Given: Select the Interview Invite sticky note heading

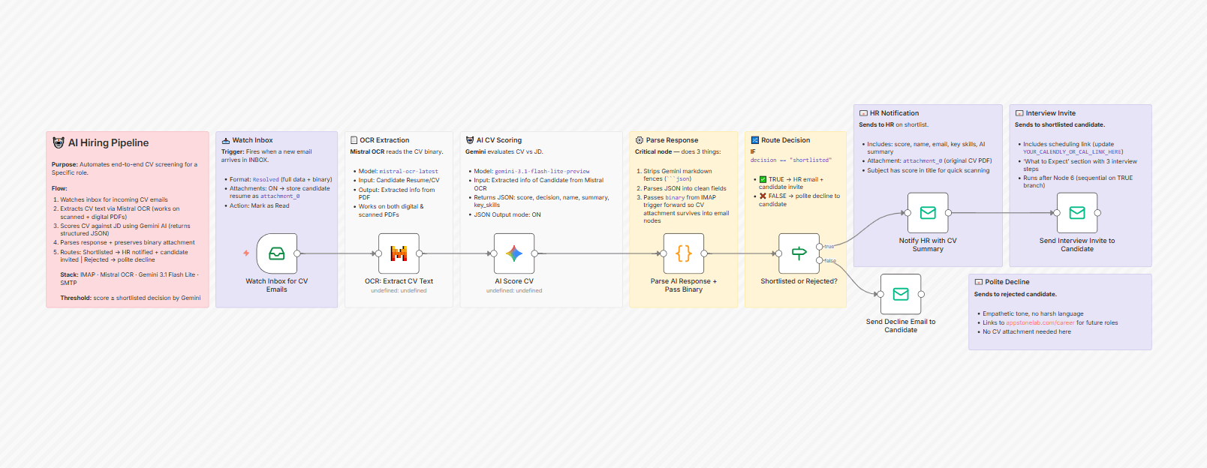Looking at the screenshot, I should 1050,113.
